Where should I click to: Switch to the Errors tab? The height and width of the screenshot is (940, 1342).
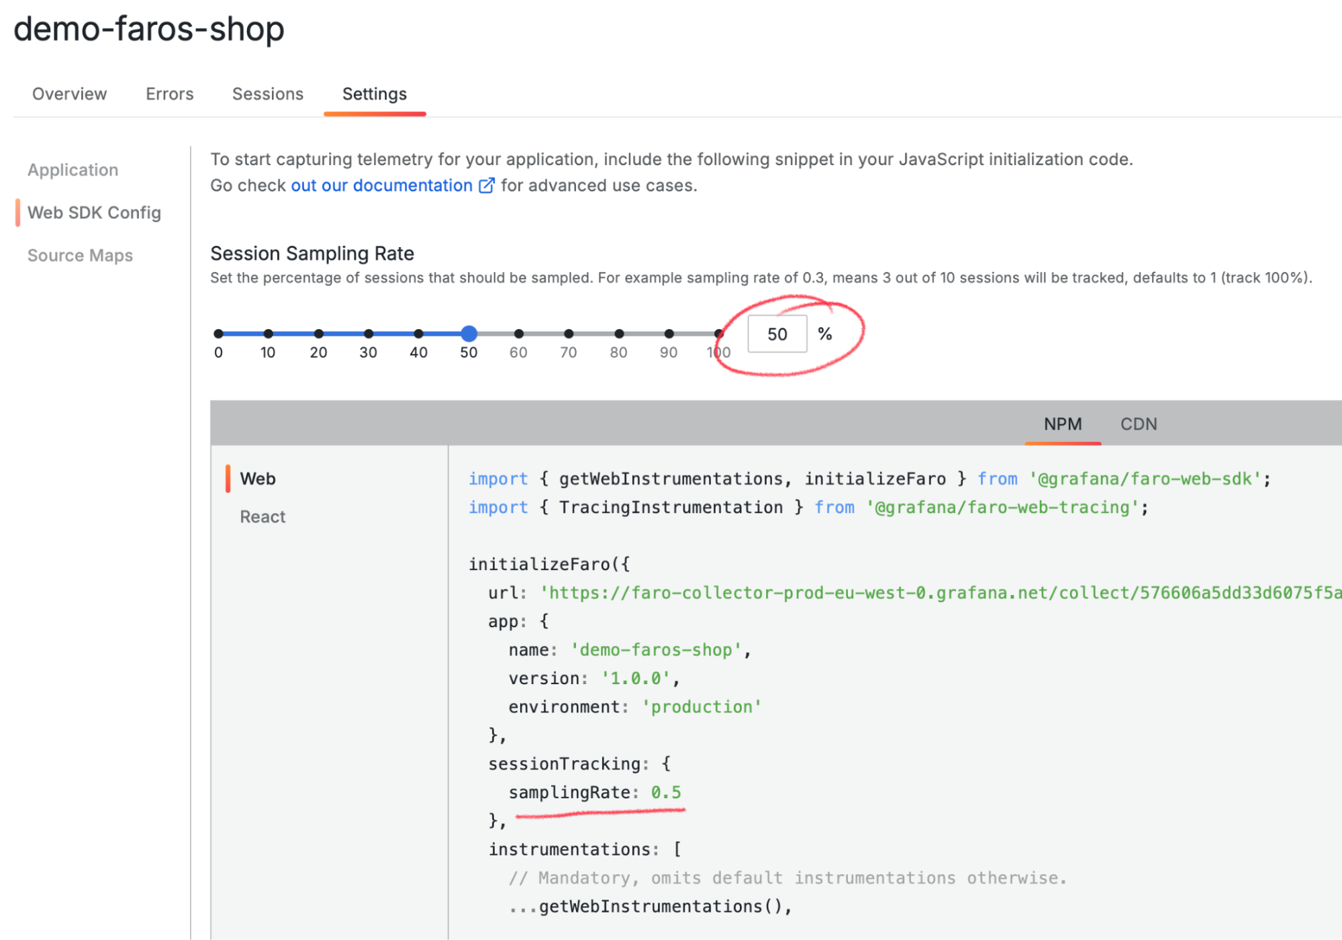(169, 94)
